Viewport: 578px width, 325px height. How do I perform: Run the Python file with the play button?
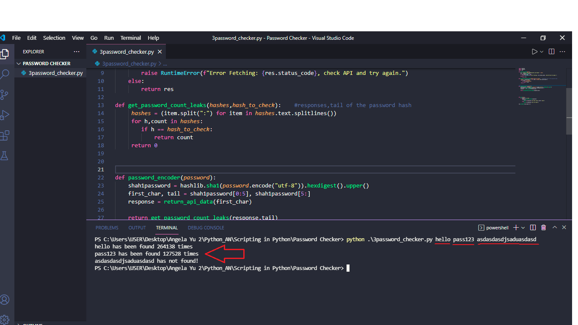coord(534,51)
